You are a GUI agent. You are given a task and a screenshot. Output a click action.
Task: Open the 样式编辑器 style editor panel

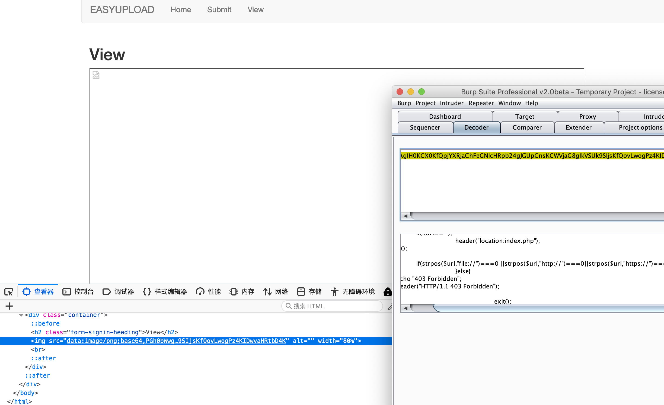pos(165,292)
